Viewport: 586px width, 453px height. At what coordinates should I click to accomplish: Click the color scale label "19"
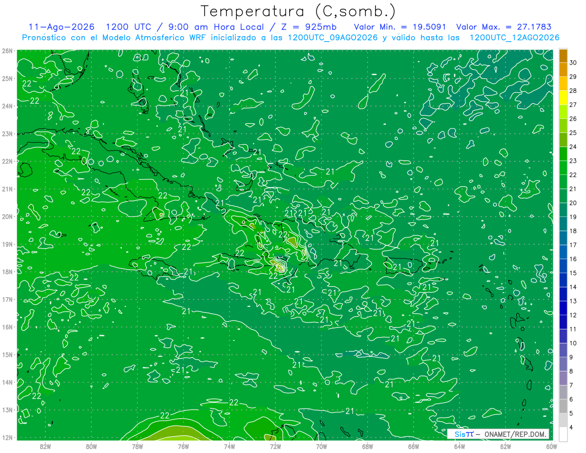pyautogui.click(x=573, y=217)
